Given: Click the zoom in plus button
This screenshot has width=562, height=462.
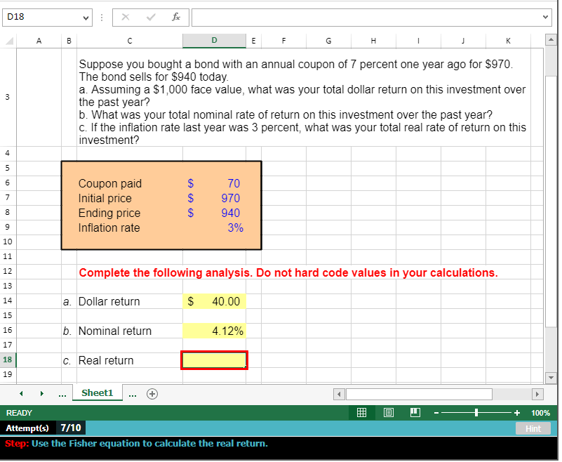Looking at the screenshot, I should click(x=517, y=414).
